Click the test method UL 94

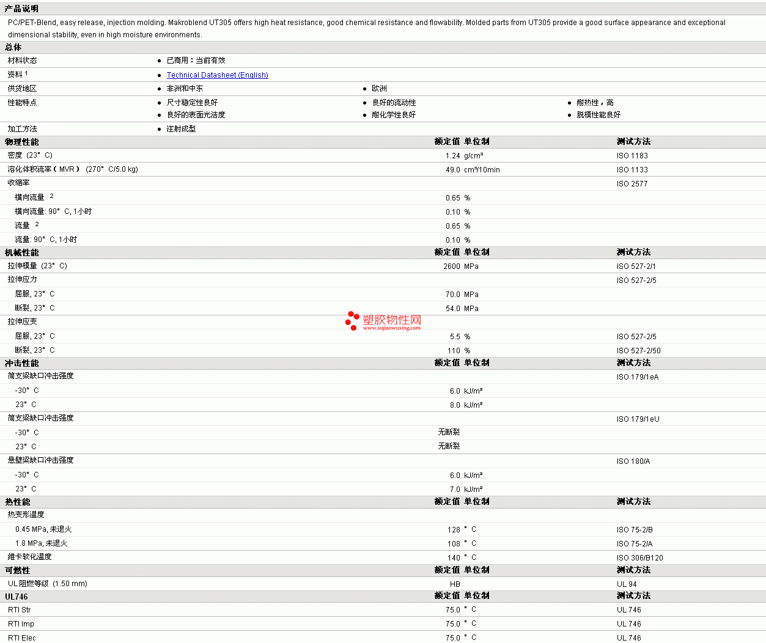627,584
